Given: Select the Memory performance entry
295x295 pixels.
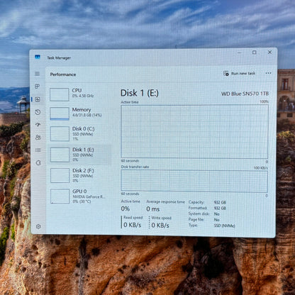Looking at the screenshot, I should [x=79, y=113].
